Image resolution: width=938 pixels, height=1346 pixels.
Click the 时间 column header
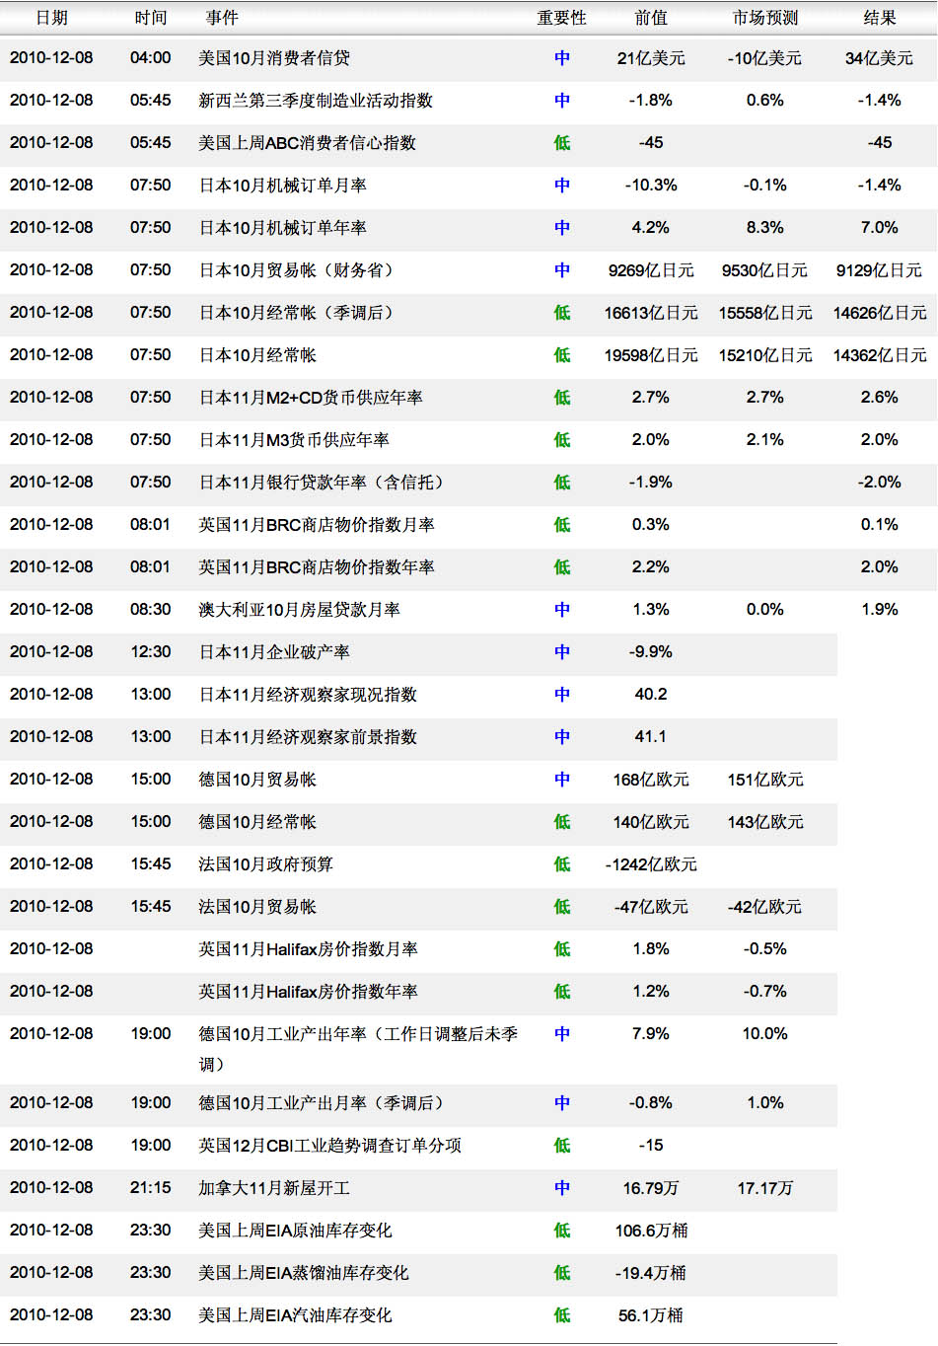pyautogui.click(x=151, y=18)
